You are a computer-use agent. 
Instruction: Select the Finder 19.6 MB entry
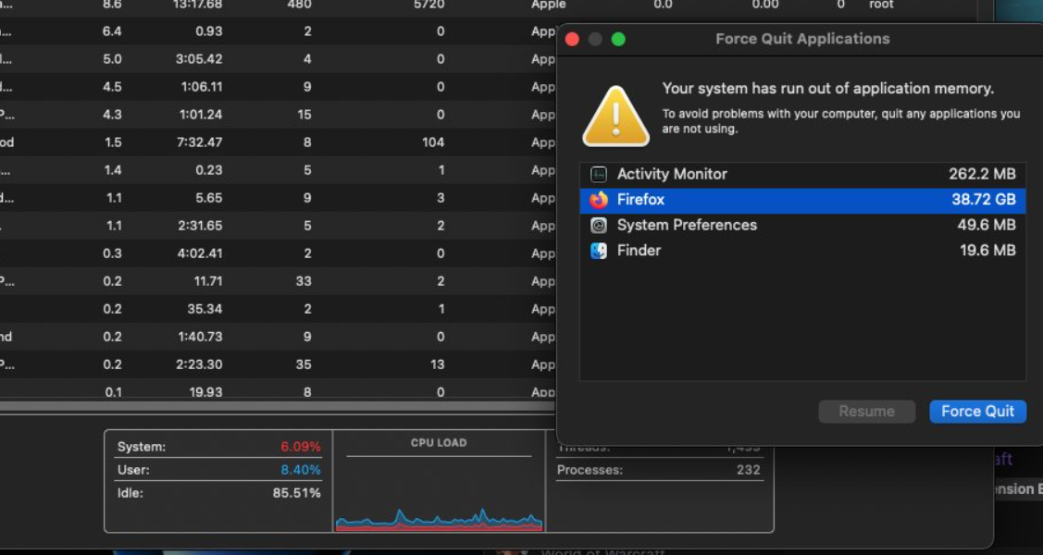tap(802, 251)
